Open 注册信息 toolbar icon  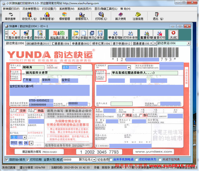(x=138, y=16)
